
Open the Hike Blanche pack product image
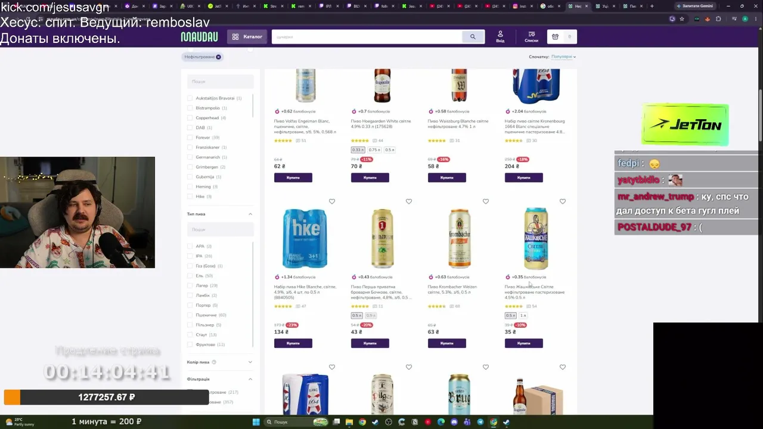coord(305,238)
